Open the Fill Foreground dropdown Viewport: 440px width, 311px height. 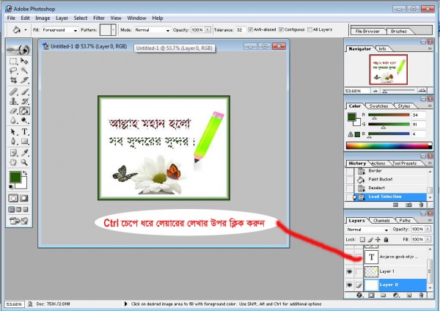point(76,30)
